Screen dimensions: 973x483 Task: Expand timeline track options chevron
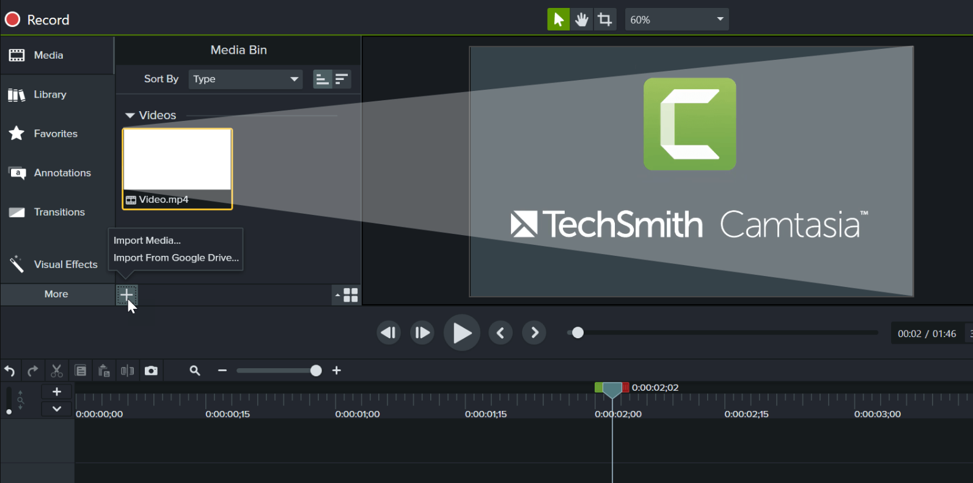click(57, 409)
